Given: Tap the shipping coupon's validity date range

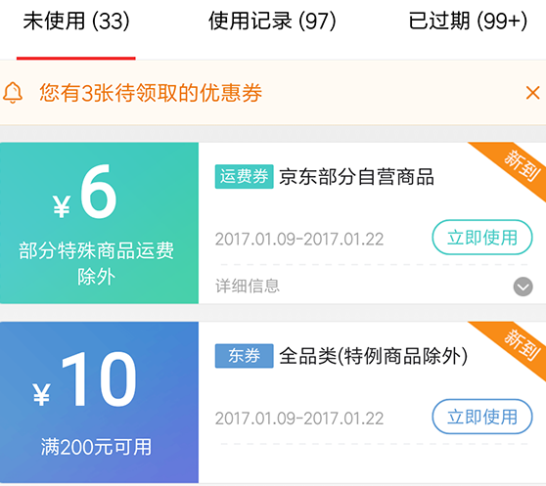Looking at the screenshot, I should (299, 239).
